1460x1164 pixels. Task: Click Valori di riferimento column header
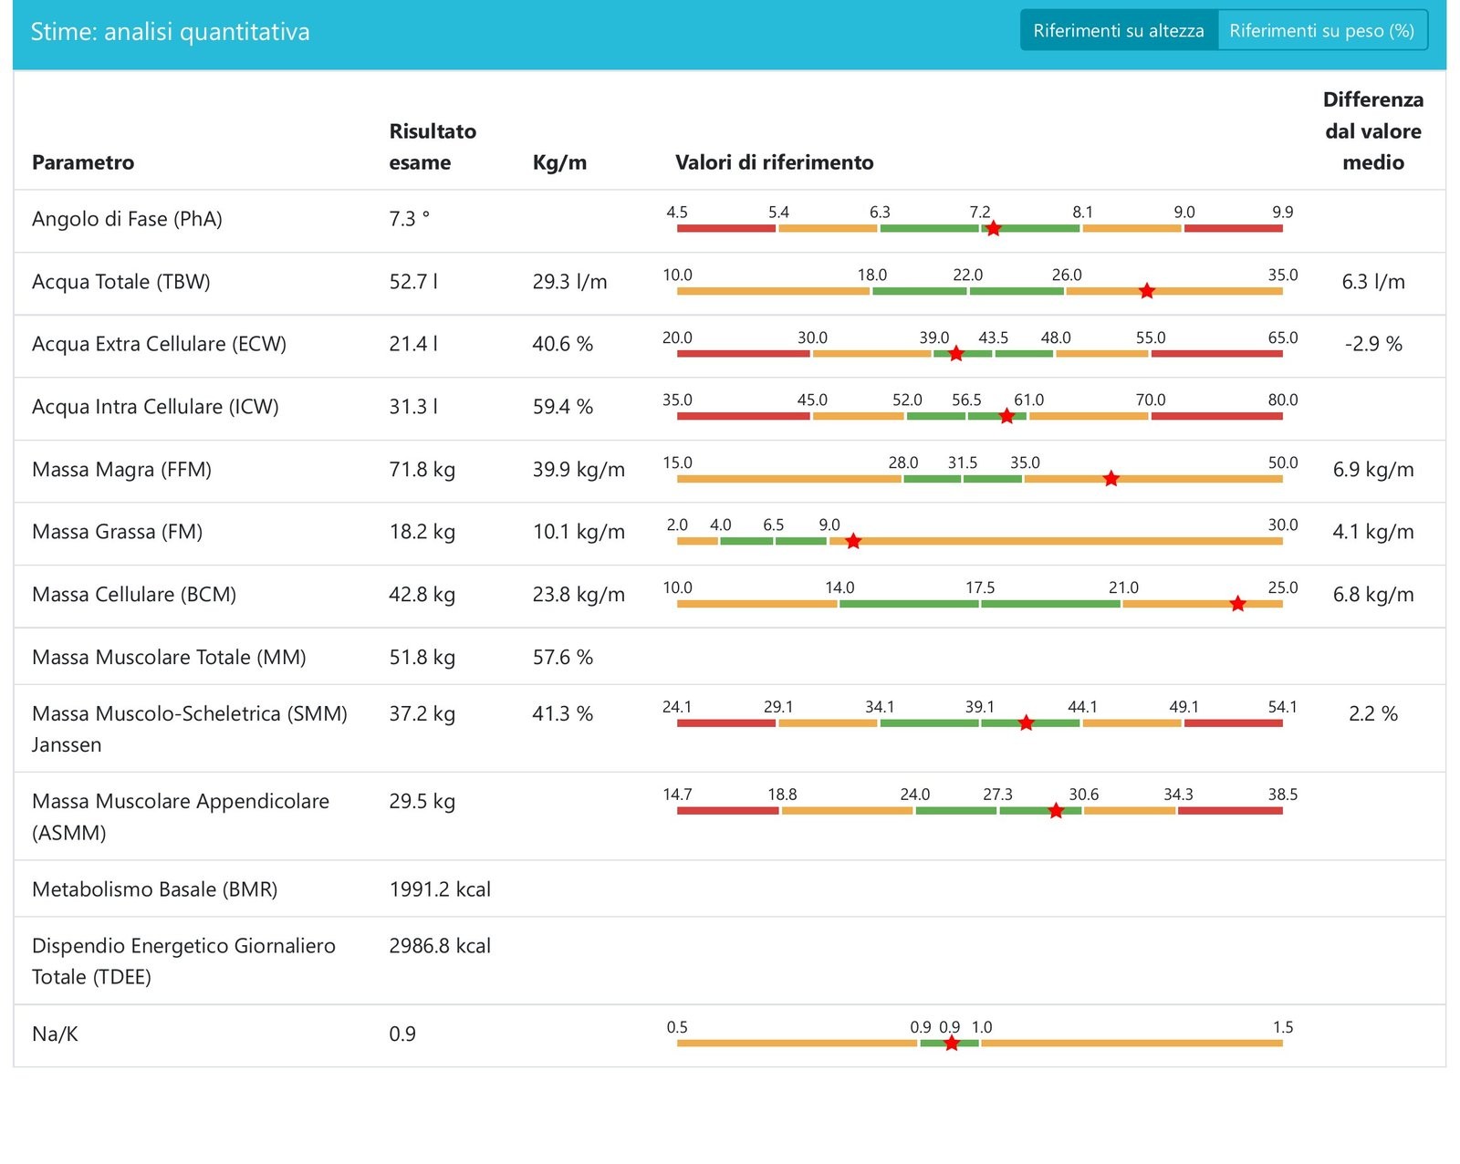pyautogui.click(x=774, y=162)
